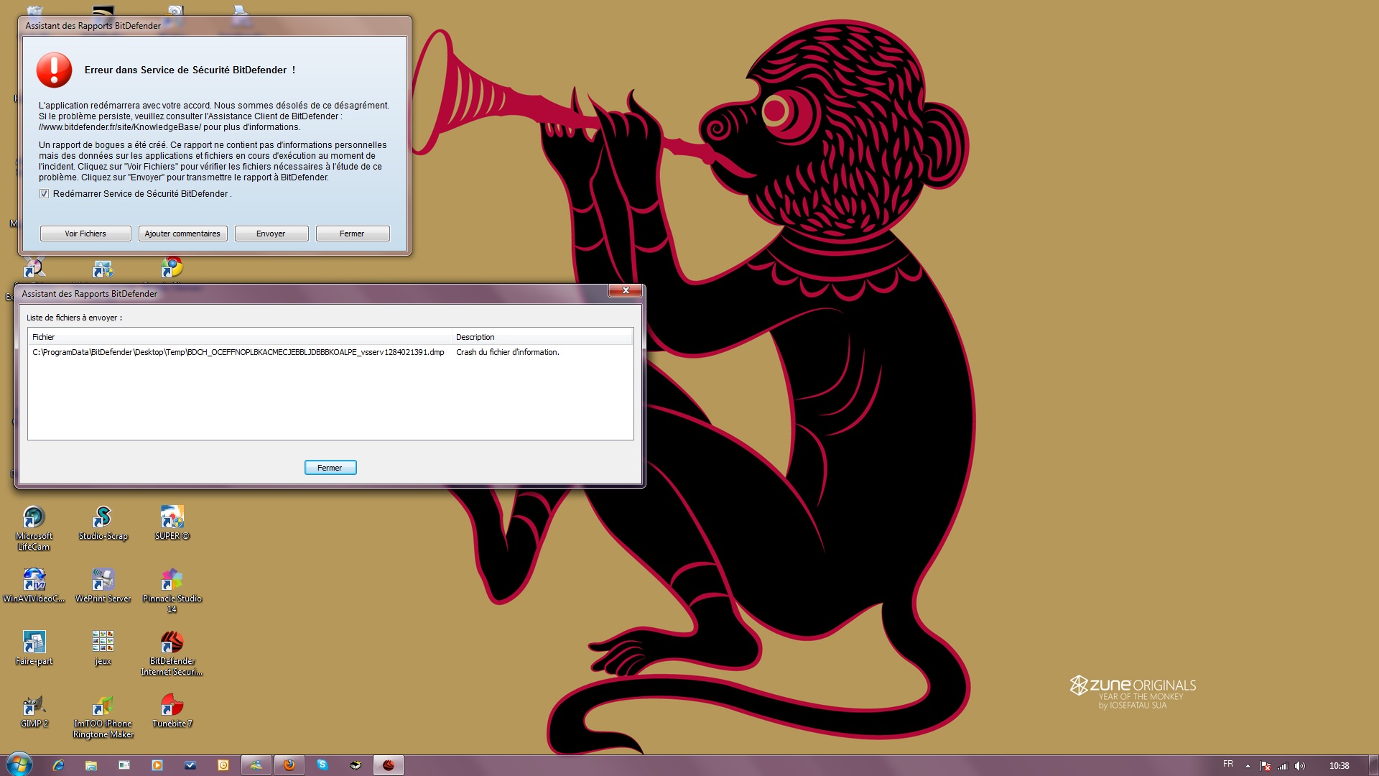
Task: Open Tunebite 7 desktop shortcut
Action: tap(172, 711)
